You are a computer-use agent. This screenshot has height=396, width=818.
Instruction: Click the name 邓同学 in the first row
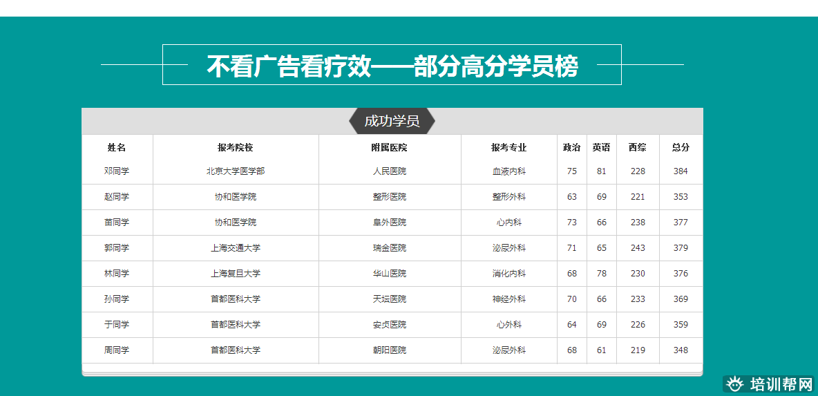pos(117,171)
